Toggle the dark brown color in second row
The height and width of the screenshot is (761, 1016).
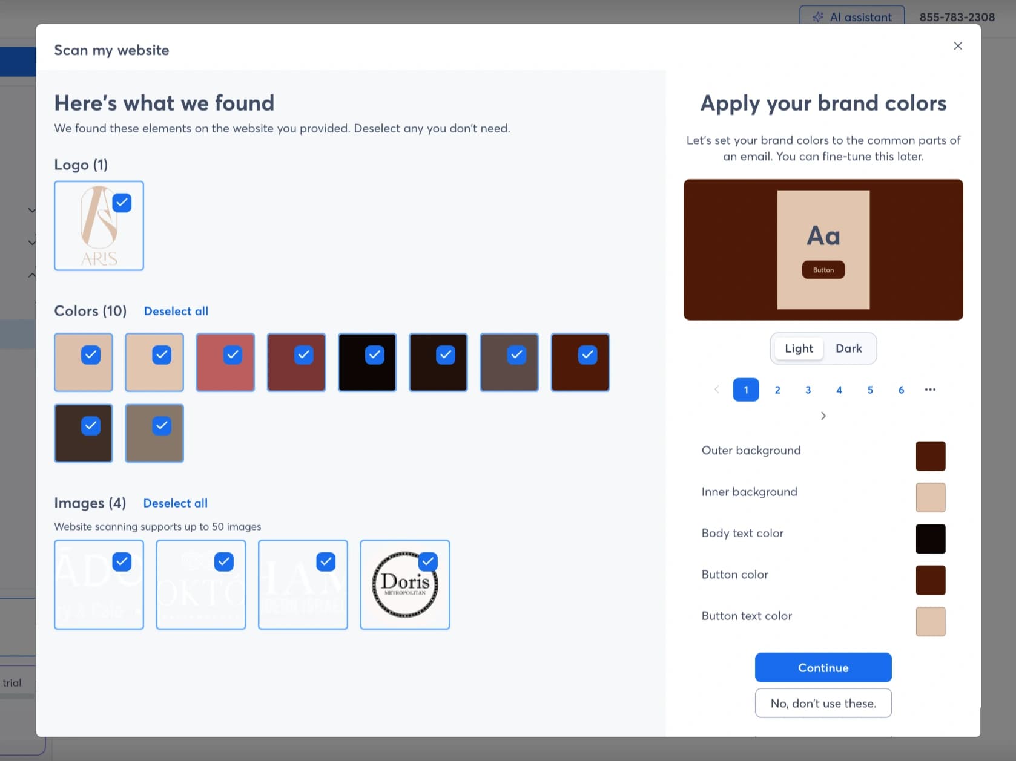point(84,433)
